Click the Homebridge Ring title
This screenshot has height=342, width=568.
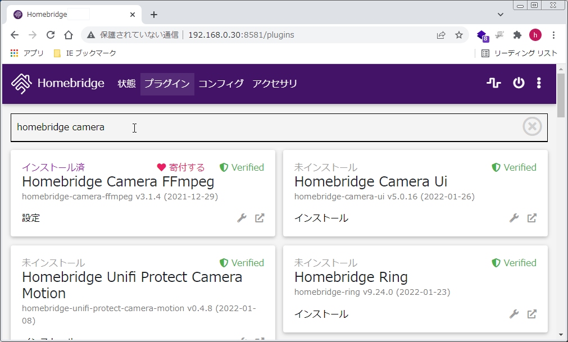click(351, 277)
